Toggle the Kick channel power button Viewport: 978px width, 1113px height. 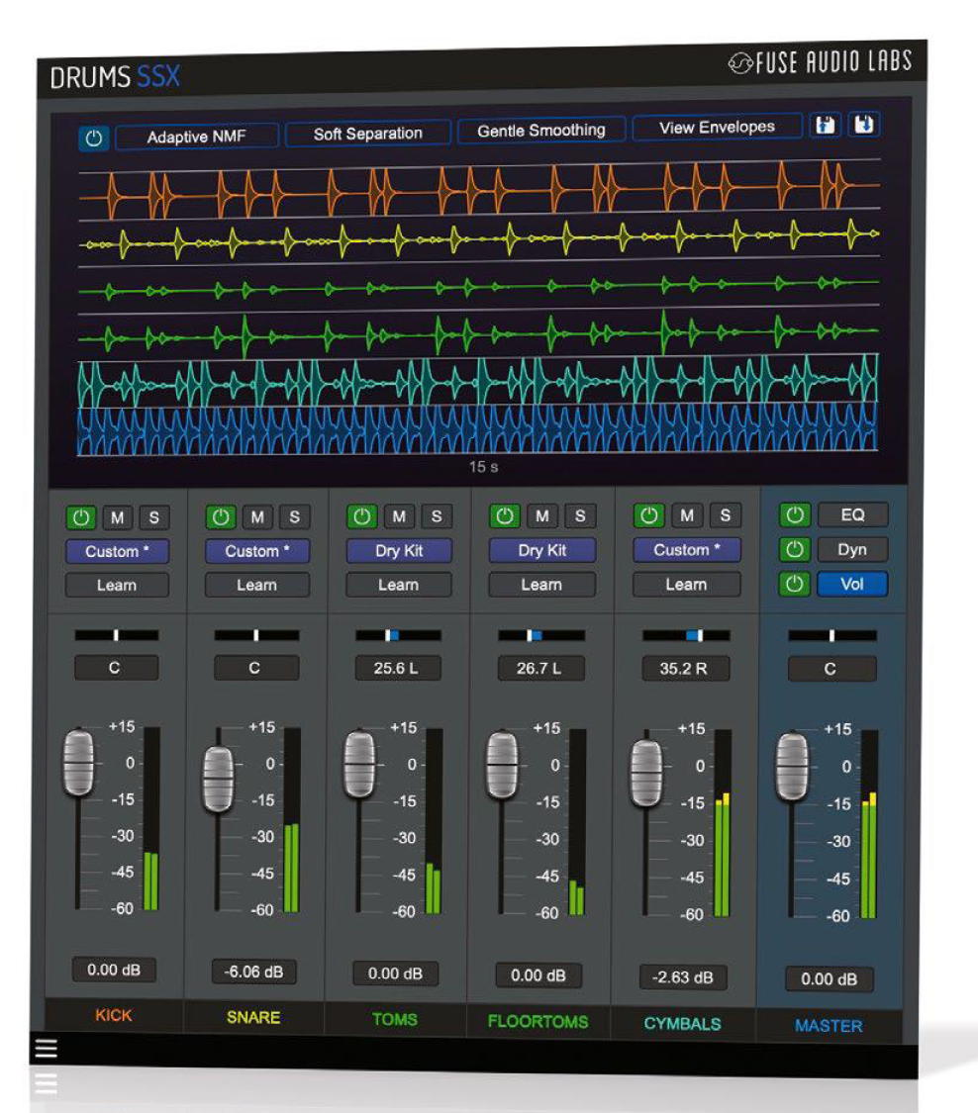[81, 517]
